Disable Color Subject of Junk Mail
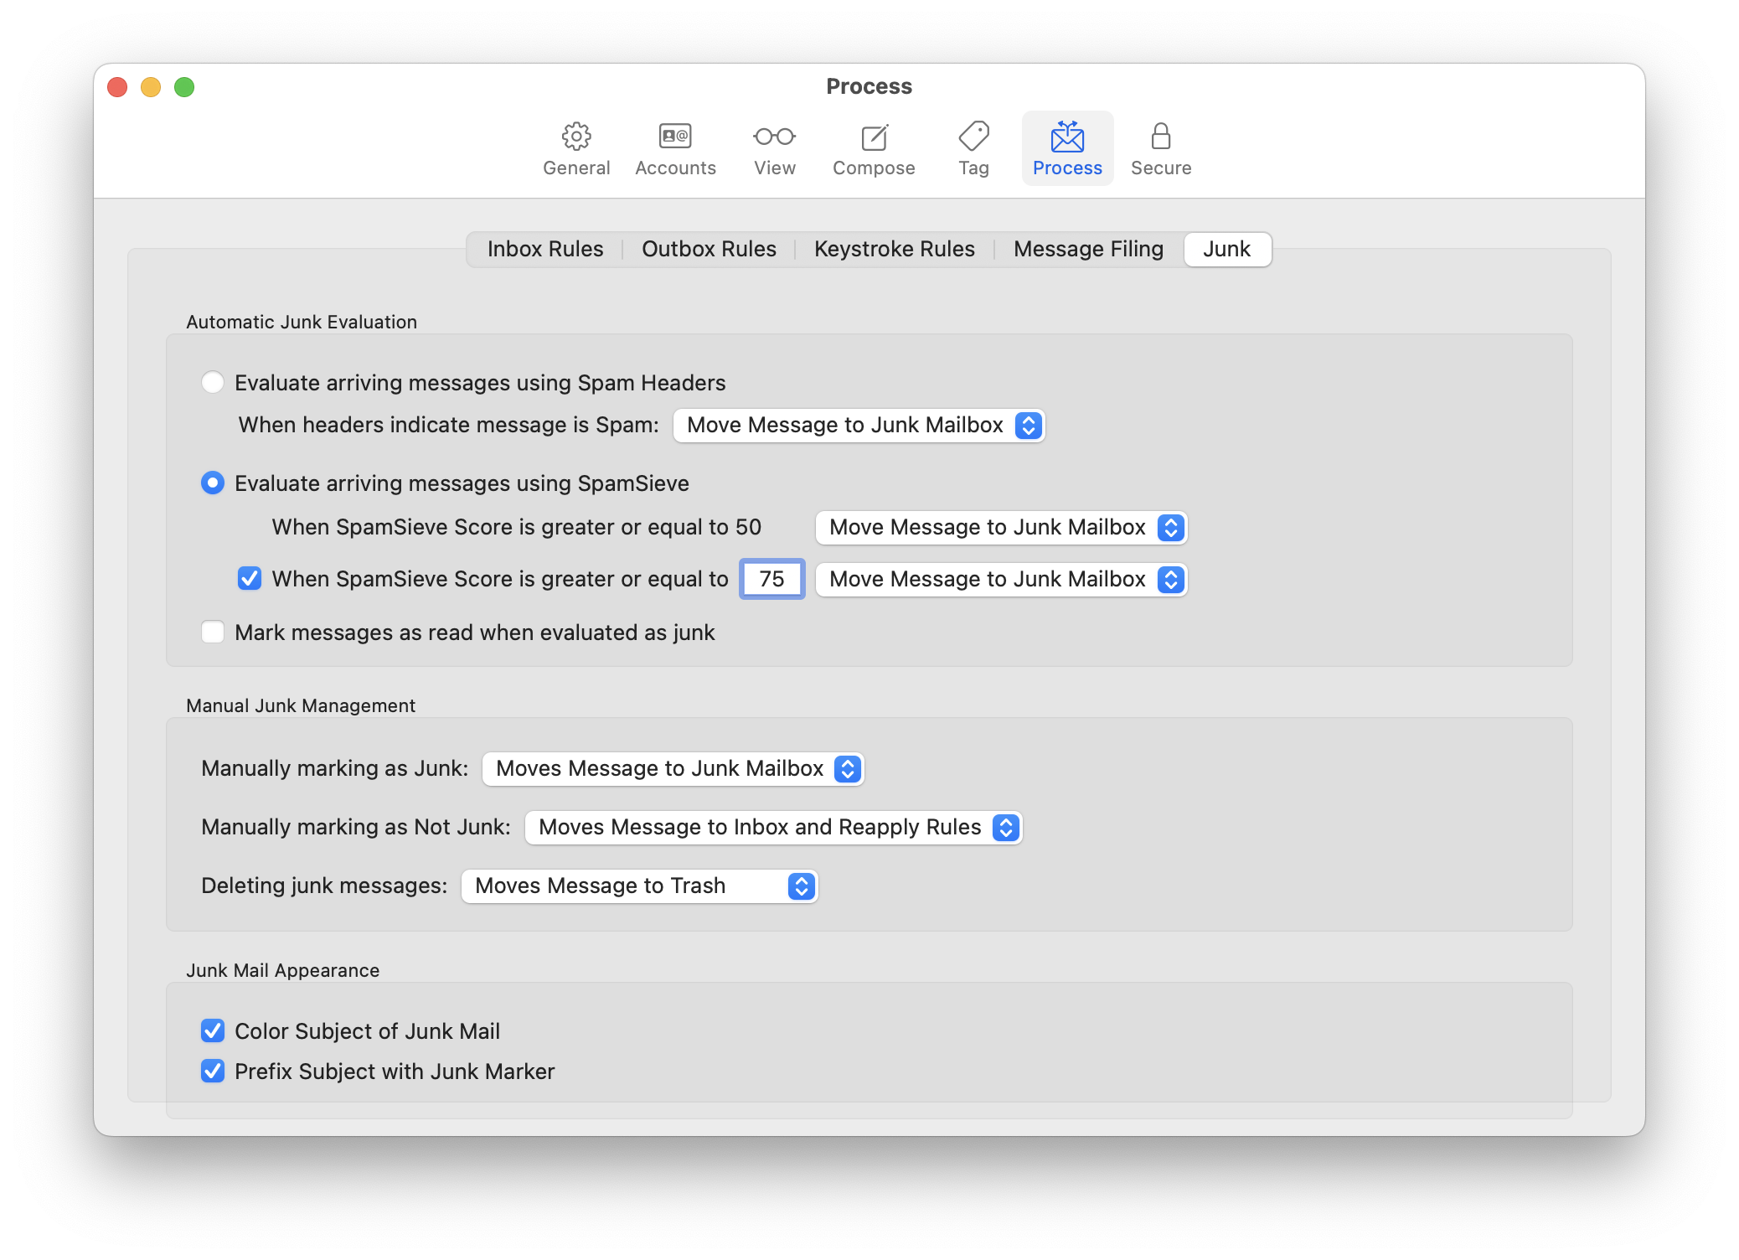 [x=213, y=1031]
